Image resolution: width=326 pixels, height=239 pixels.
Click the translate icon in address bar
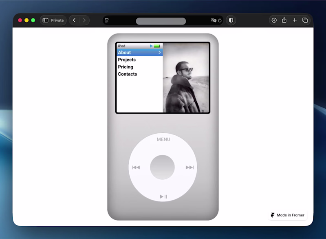point(214,20)
